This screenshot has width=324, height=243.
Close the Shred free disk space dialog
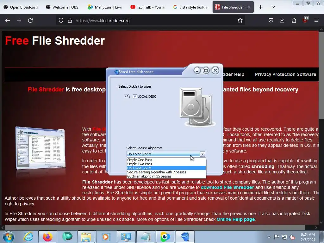click(215, 71)
